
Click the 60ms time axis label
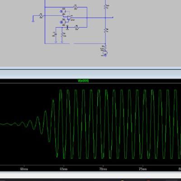coord(24,169)
